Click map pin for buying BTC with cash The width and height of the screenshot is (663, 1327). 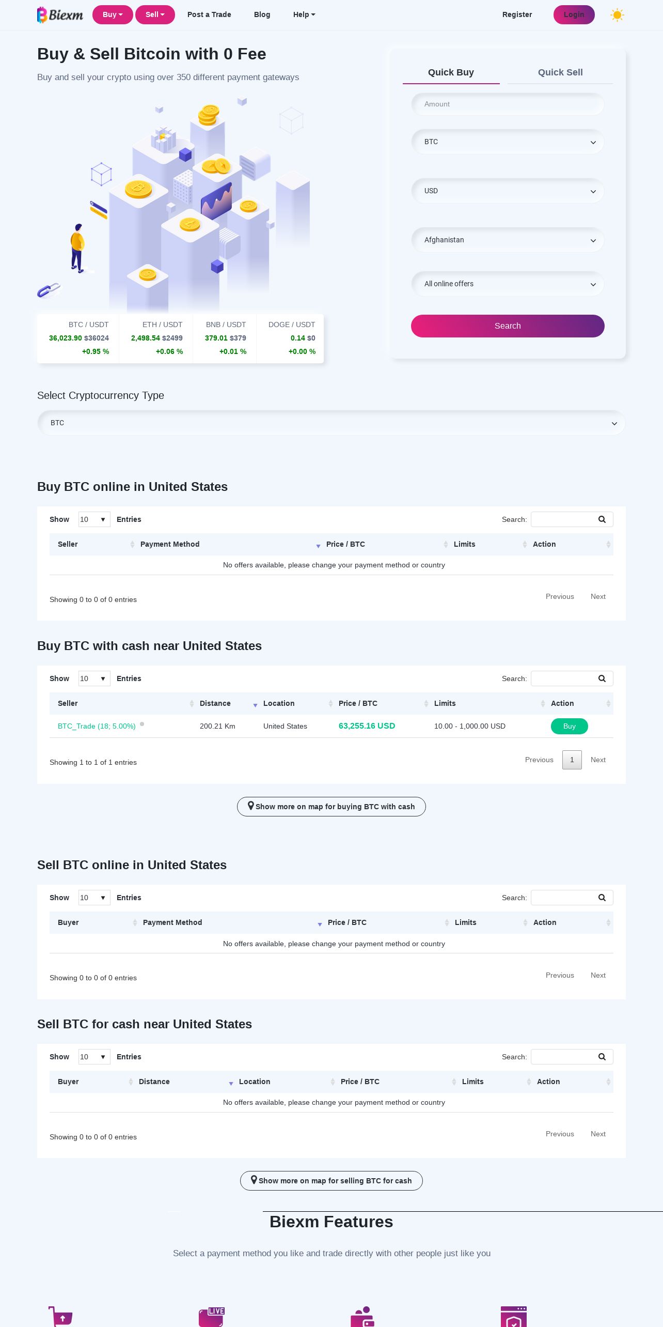pos(251,806)
